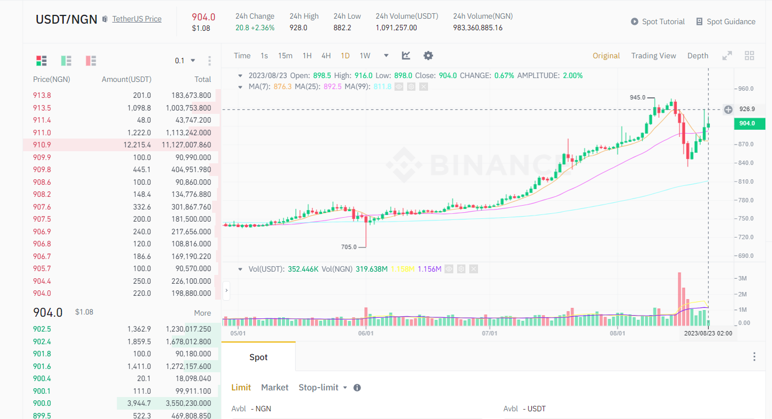The height and width of the screenshot is (419, 772).
Task: Toggle MA indicator visibility eye
Action: [x=399, y=87]
